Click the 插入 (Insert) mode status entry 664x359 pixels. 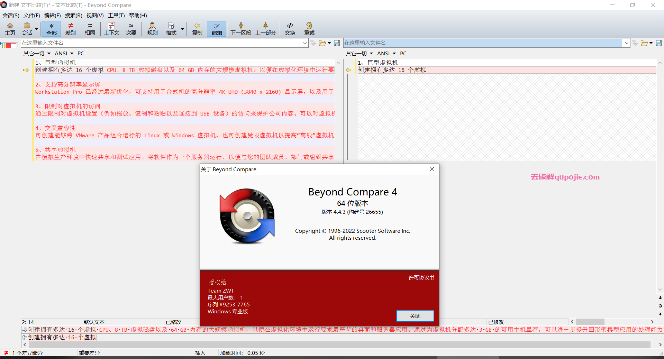200,353
